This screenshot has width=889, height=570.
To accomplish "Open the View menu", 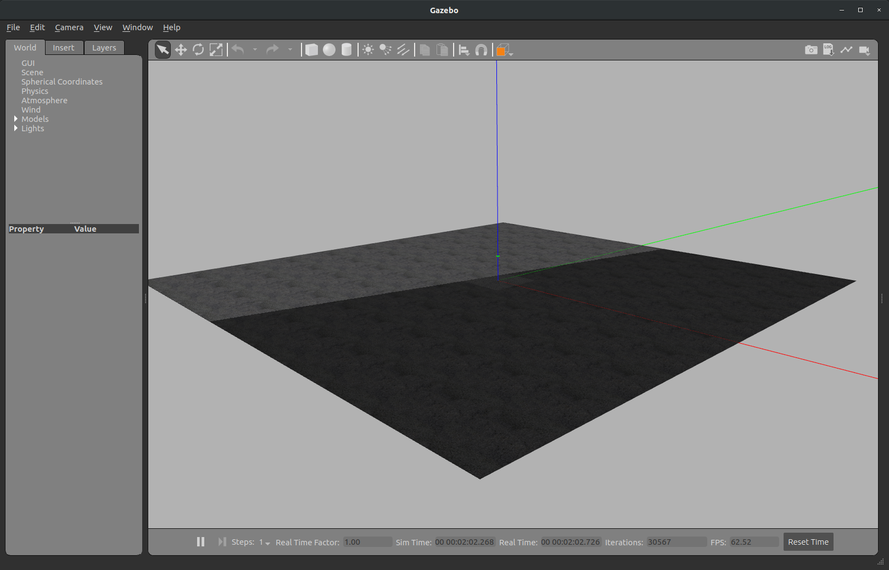I will click(x=103, y=27).
